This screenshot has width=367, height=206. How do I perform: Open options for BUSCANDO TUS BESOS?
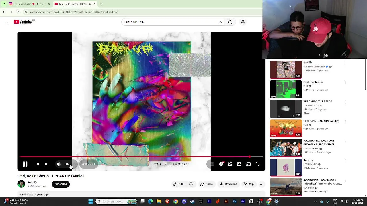tap(345, 102)
